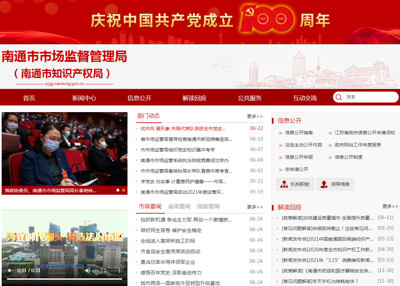Click the search magnifier icon

[338, 97]
